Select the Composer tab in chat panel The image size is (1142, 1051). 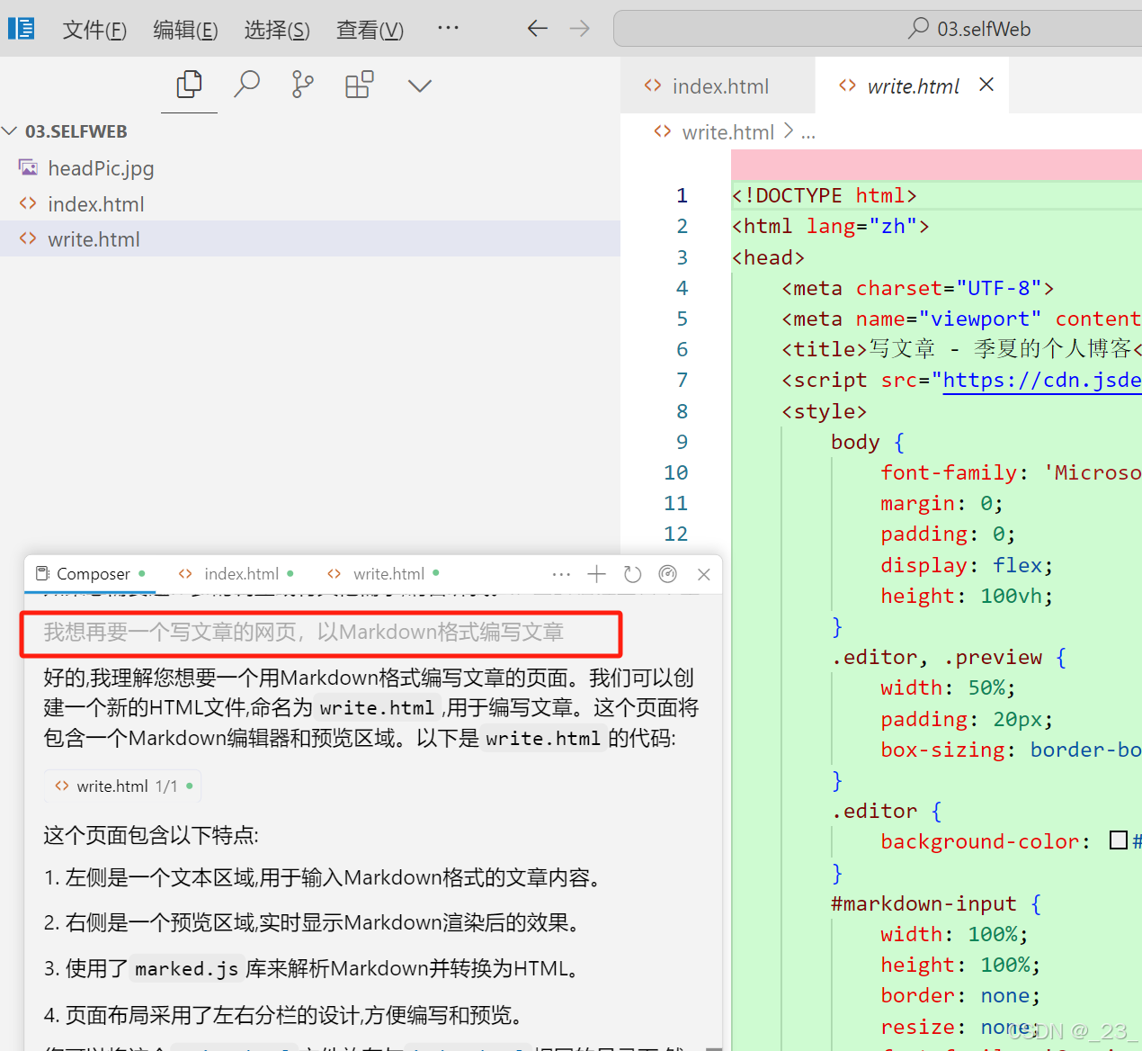tap(92, 574)
